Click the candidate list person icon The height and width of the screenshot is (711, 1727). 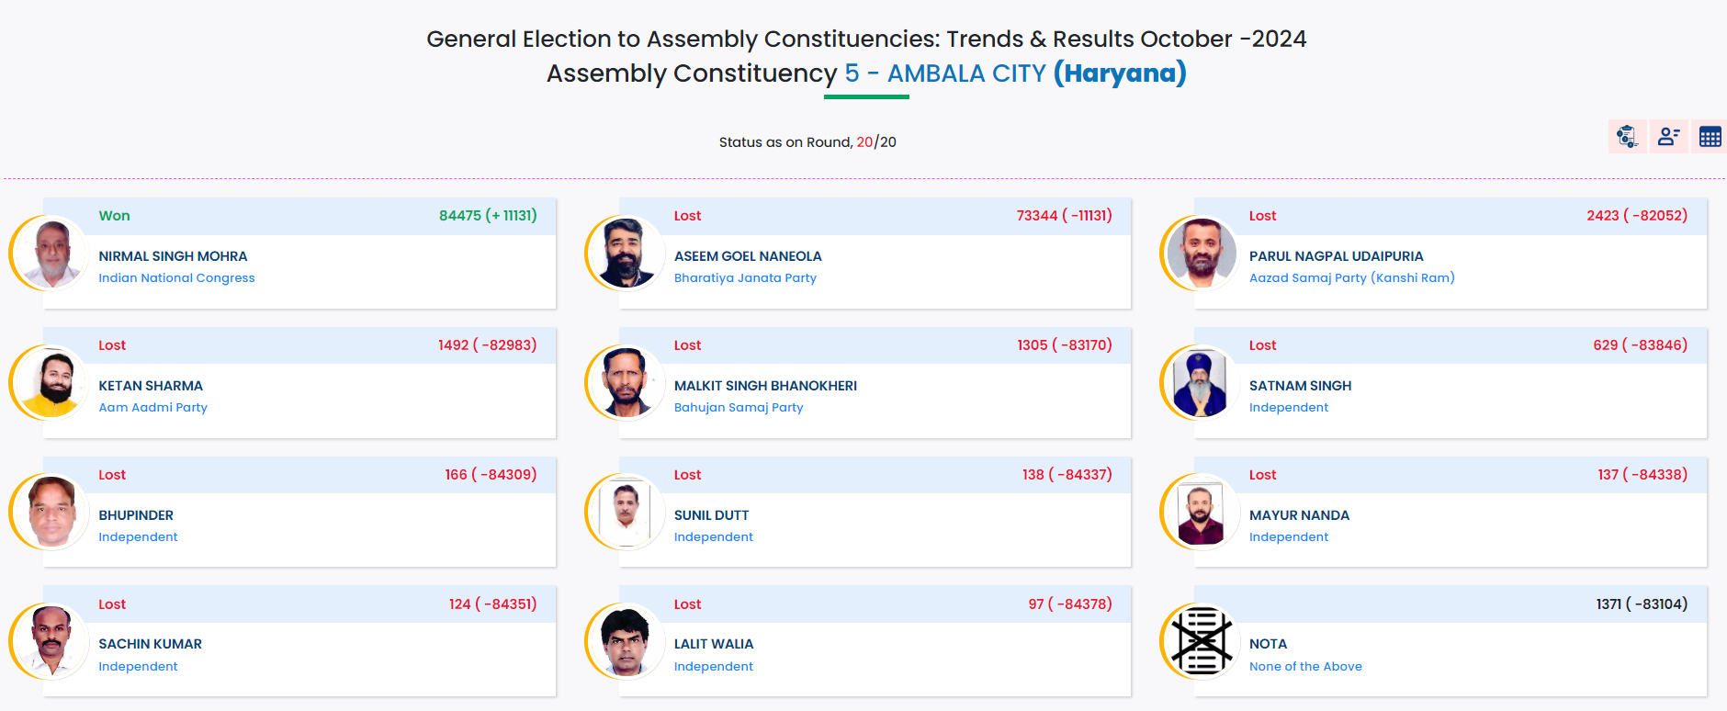[x=1668, y=137]
